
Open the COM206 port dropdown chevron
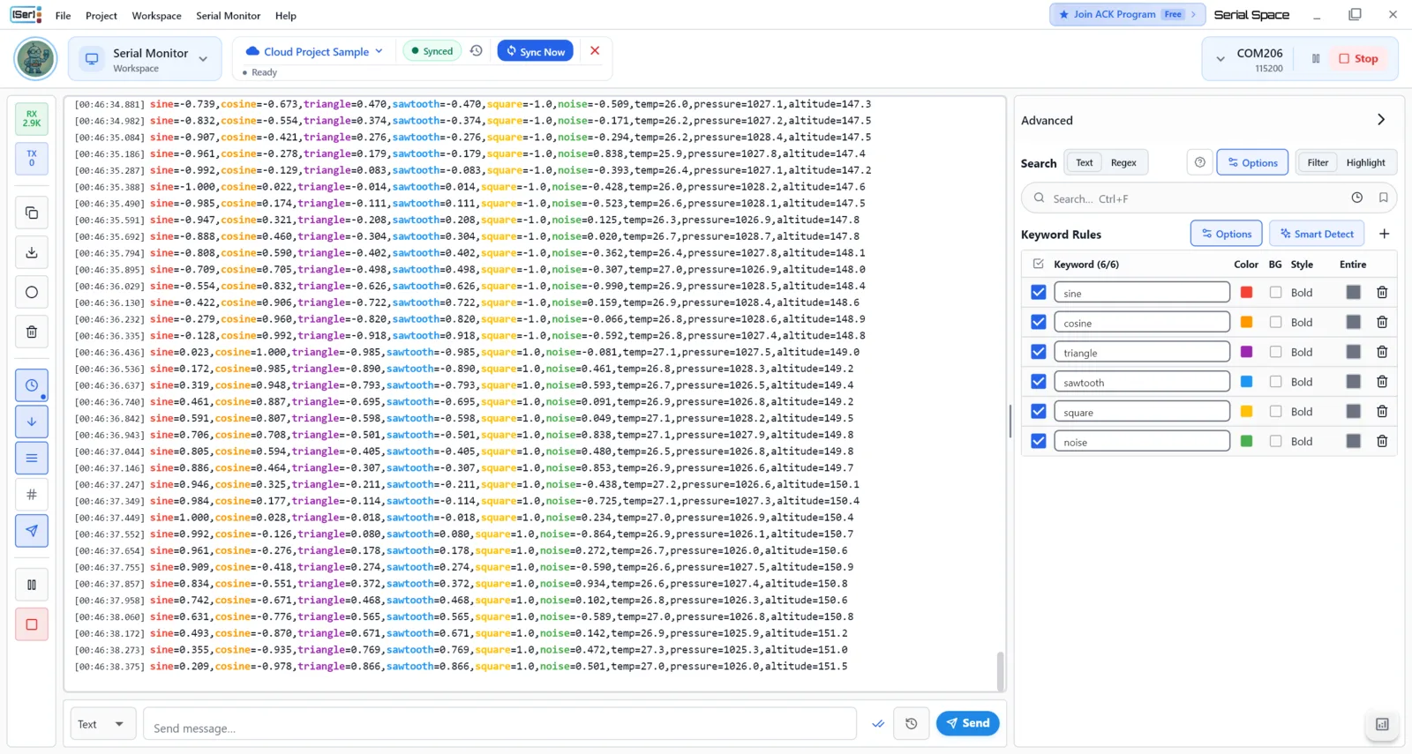click(1220, 59)
